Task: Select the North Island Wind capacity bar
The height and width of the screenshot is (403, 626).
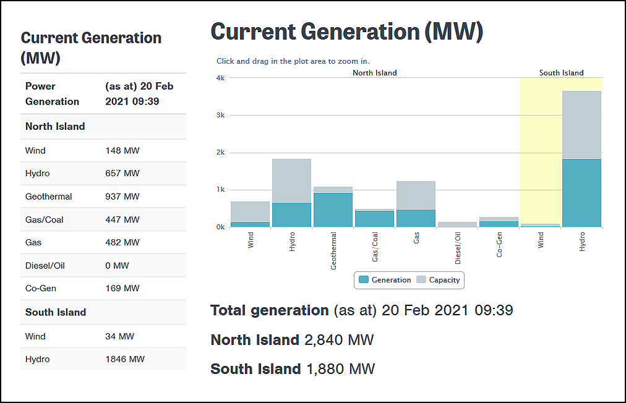Action: tap(251, 211)
